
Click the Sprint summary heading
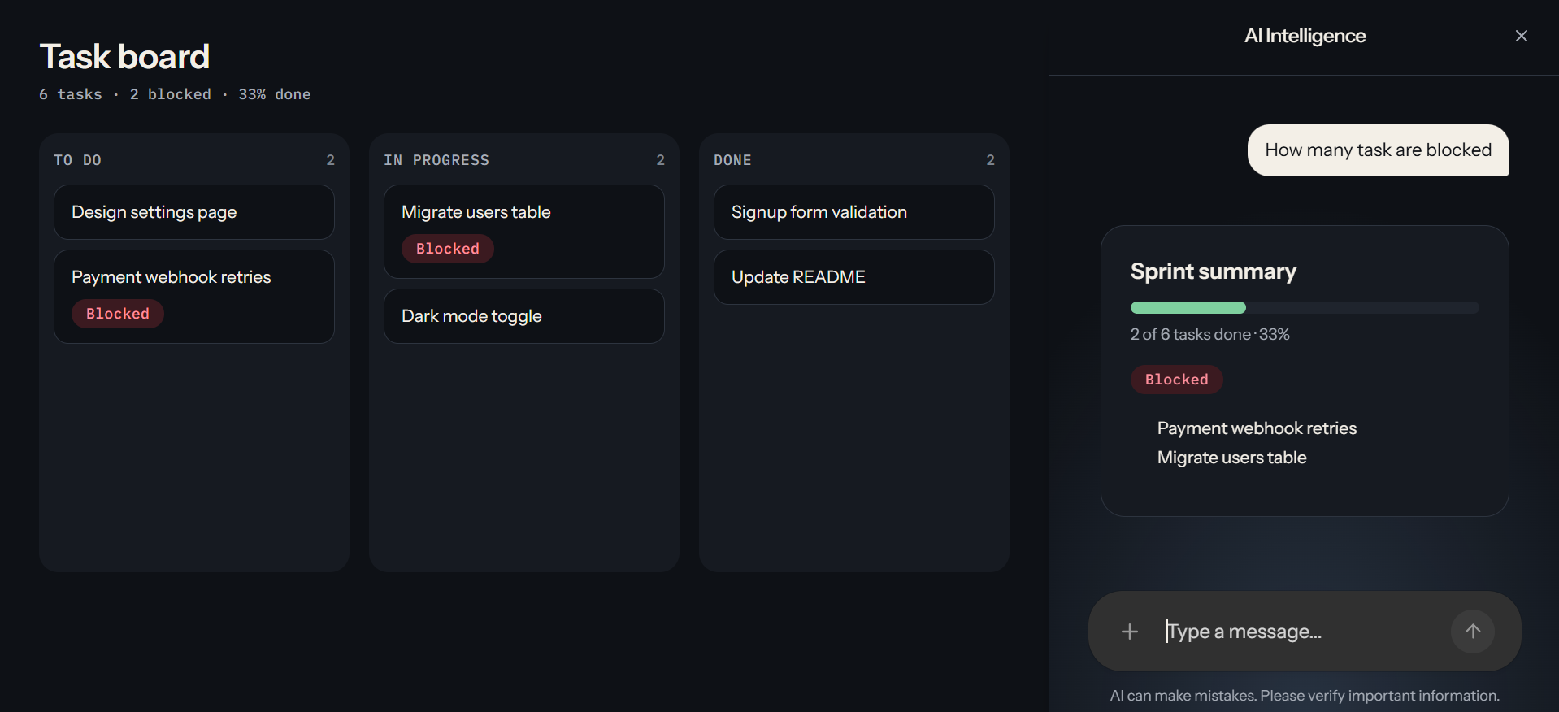click(x=1214, y=271)
